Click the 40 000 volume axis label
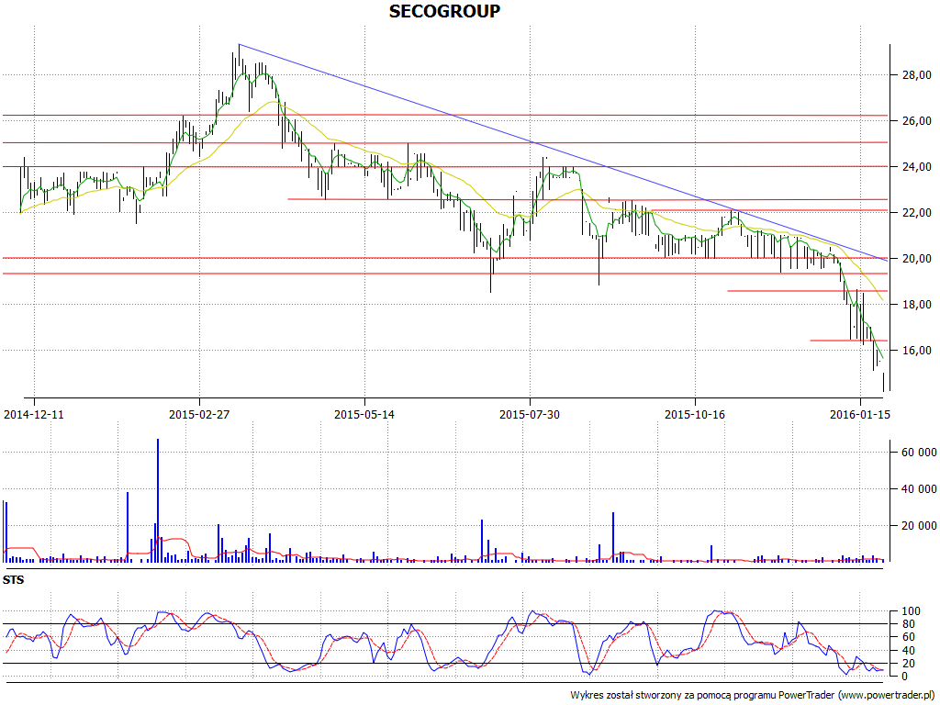 click(919, 489)
